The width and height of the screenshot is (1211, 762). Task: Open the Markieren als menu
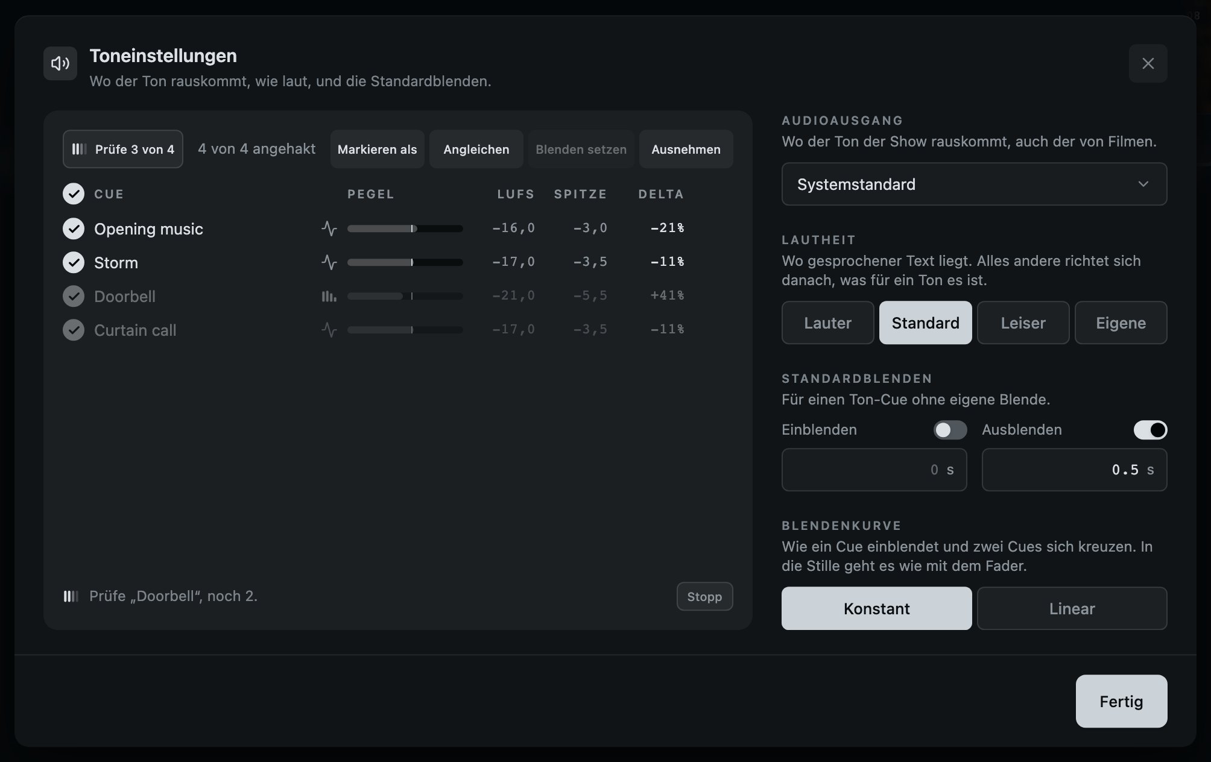[377, 149]
